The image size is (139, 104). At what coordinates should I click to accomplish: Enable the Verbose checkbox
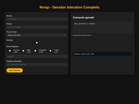(37, 43)
